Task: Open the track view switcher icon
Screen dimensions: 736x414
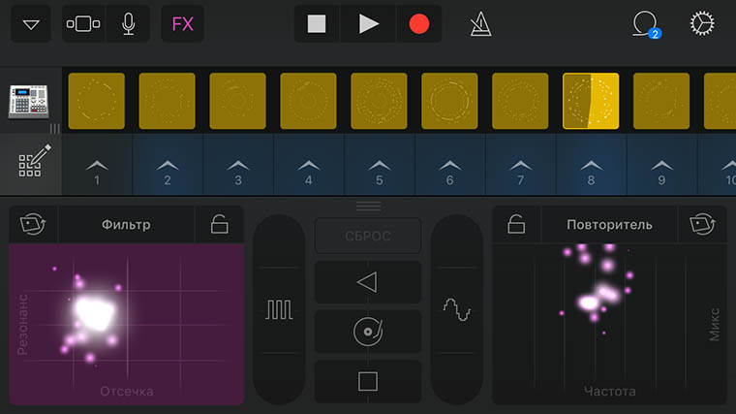Action: coord(82,24)
